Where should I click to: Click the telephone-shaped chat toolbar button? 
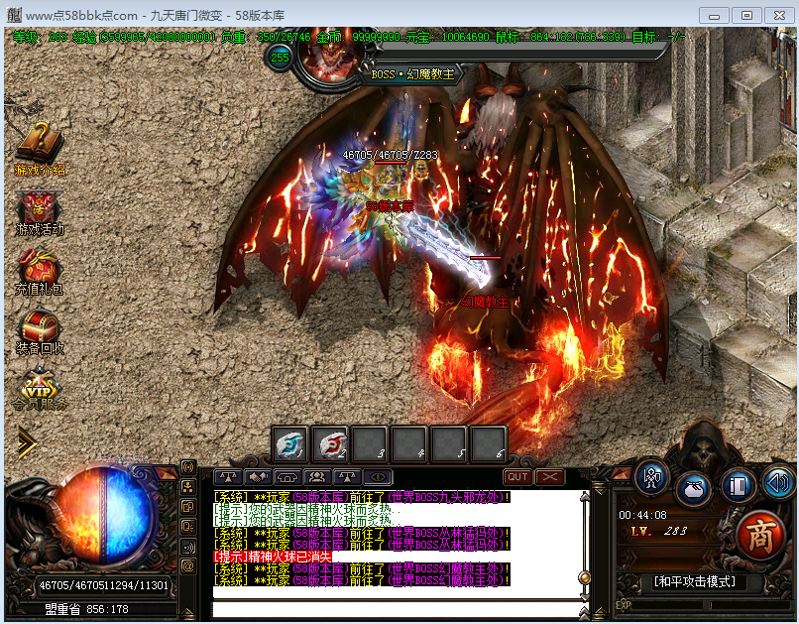point(287,477)
